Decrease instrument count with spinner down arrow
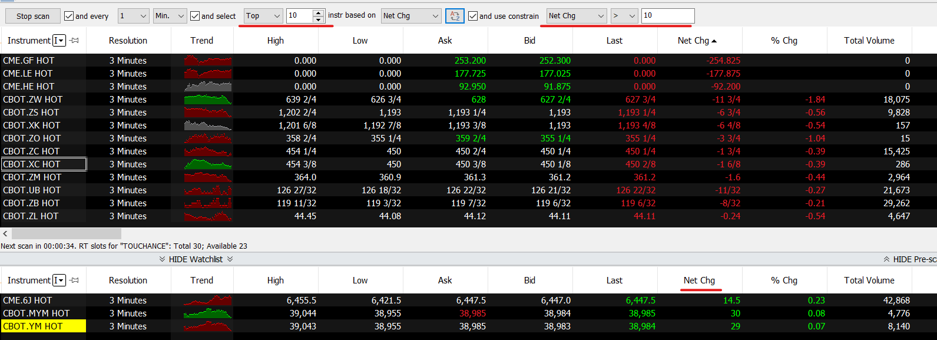This screenshot has width=937, height=340. [318, 19]
